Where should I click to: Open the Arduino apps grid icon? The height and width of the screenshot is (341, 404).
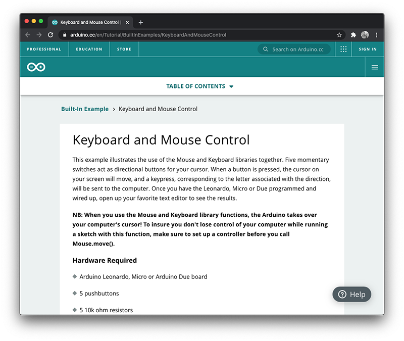pos(343,50)
